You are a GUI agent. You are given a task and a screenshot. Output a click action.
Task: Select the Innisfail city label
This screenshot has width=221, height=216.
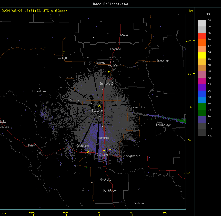pyautogui.click(x=106, y=84)
